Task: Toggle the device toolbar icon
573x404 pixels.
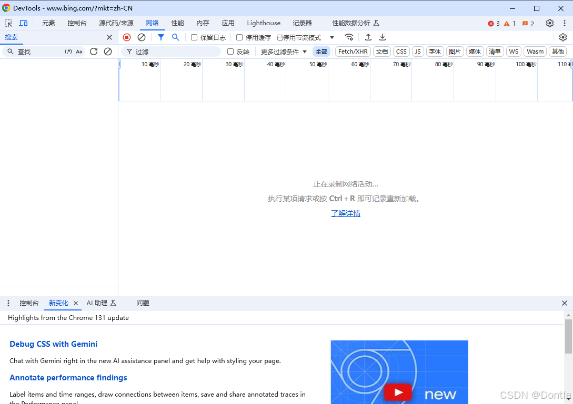Action: [x=23, y=23]
